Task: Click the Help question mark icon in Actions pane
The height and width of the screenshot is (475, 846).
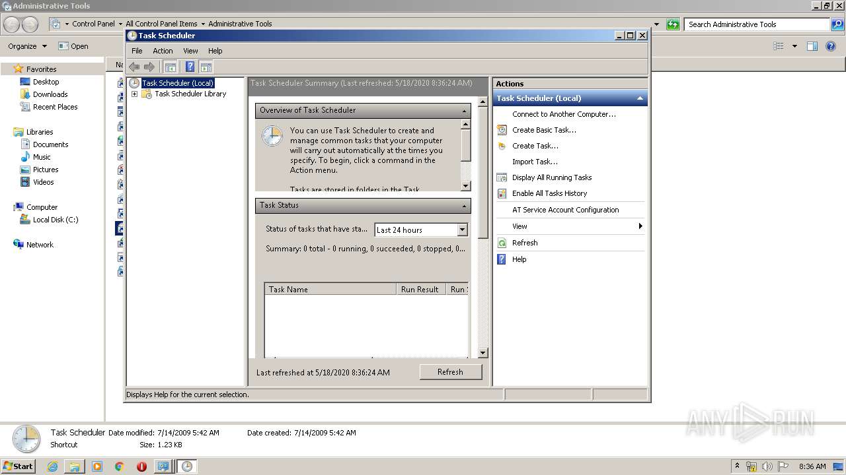Action: (502, 259)
